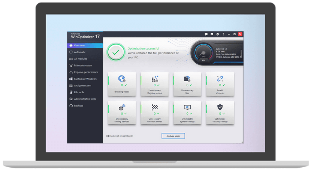Click the news icon in title bar
The height and width of the screenshot is (171, 311).
[x=212, y=34]
